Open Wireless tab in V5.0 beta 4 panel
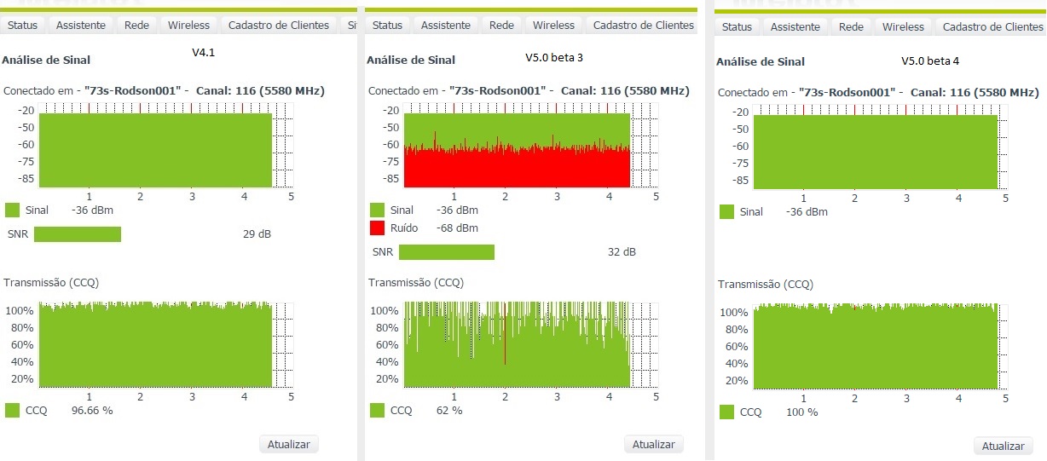Image resolution: width=1047 pixels, height=461 pixels. (x=903, y=27)
